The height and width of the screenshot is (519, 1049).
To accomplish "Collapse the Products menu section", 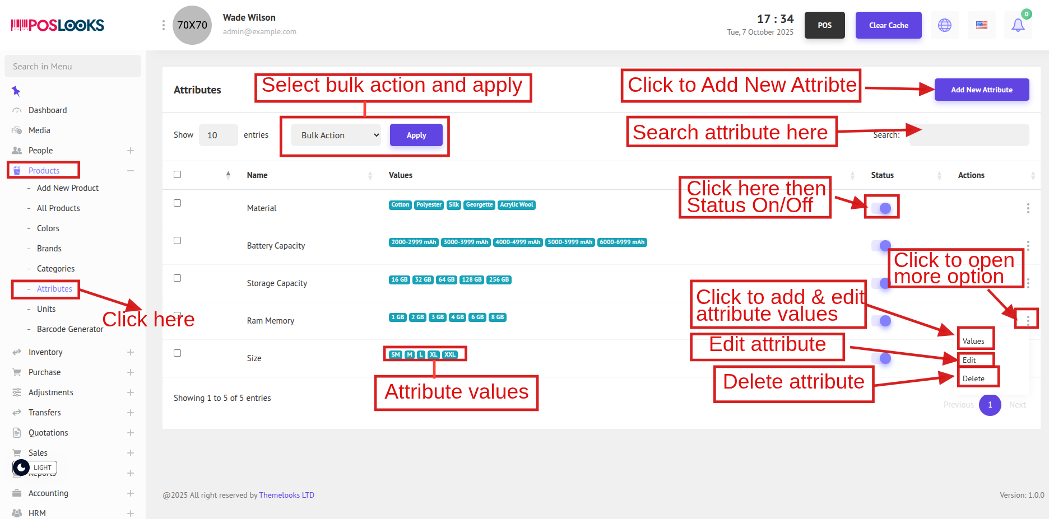I will click(x=130, y=171).
